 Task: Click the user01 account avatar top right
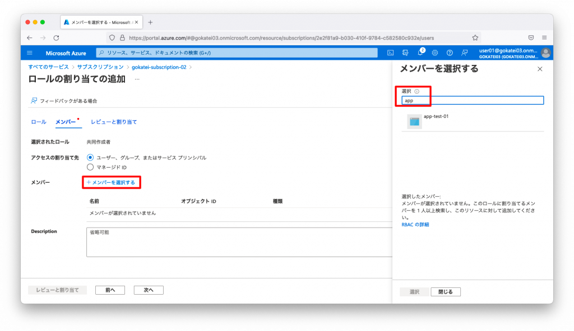(547, 53)
